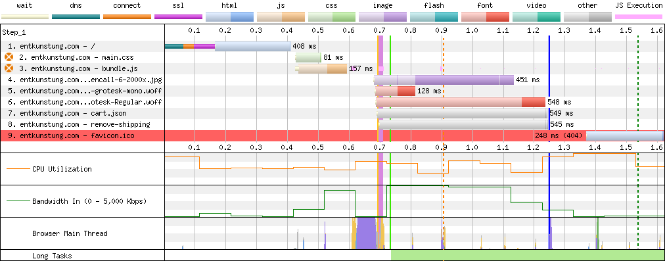Open request 3 bundle.js row label
Screen dimensions: 665x261
click(78, 68)
